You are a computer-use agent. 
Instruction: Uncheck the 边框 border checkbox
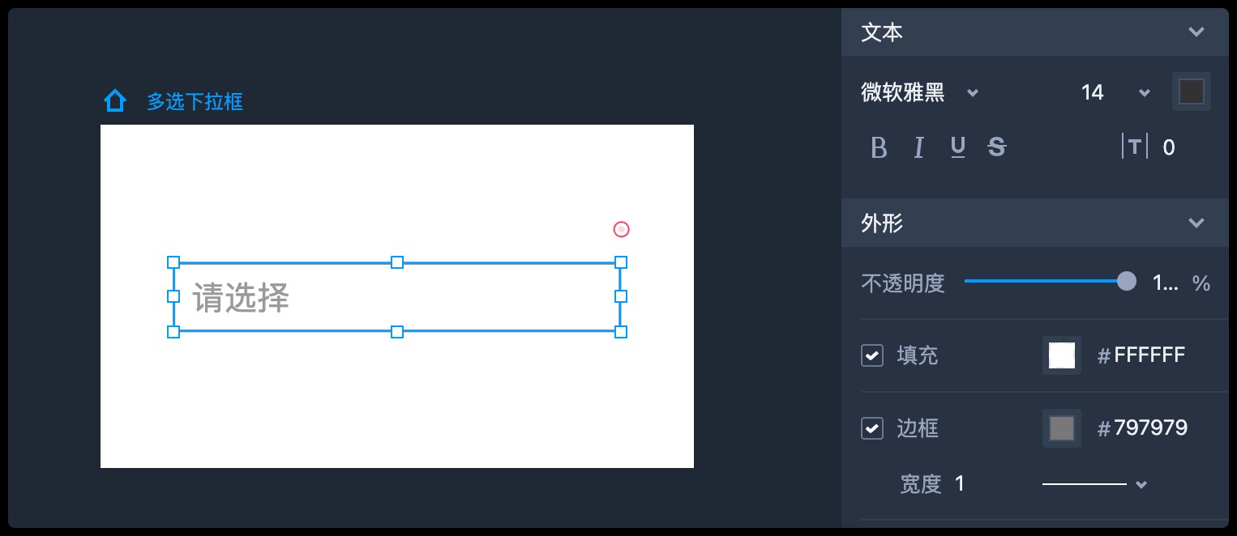[872, 428]
